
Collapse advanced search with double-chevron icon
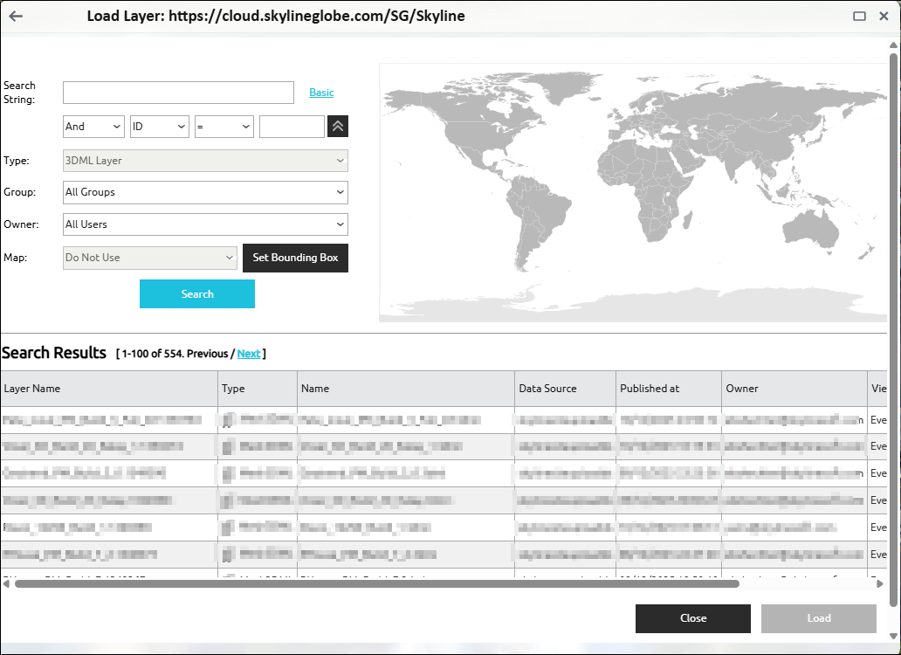click(338, 127)
